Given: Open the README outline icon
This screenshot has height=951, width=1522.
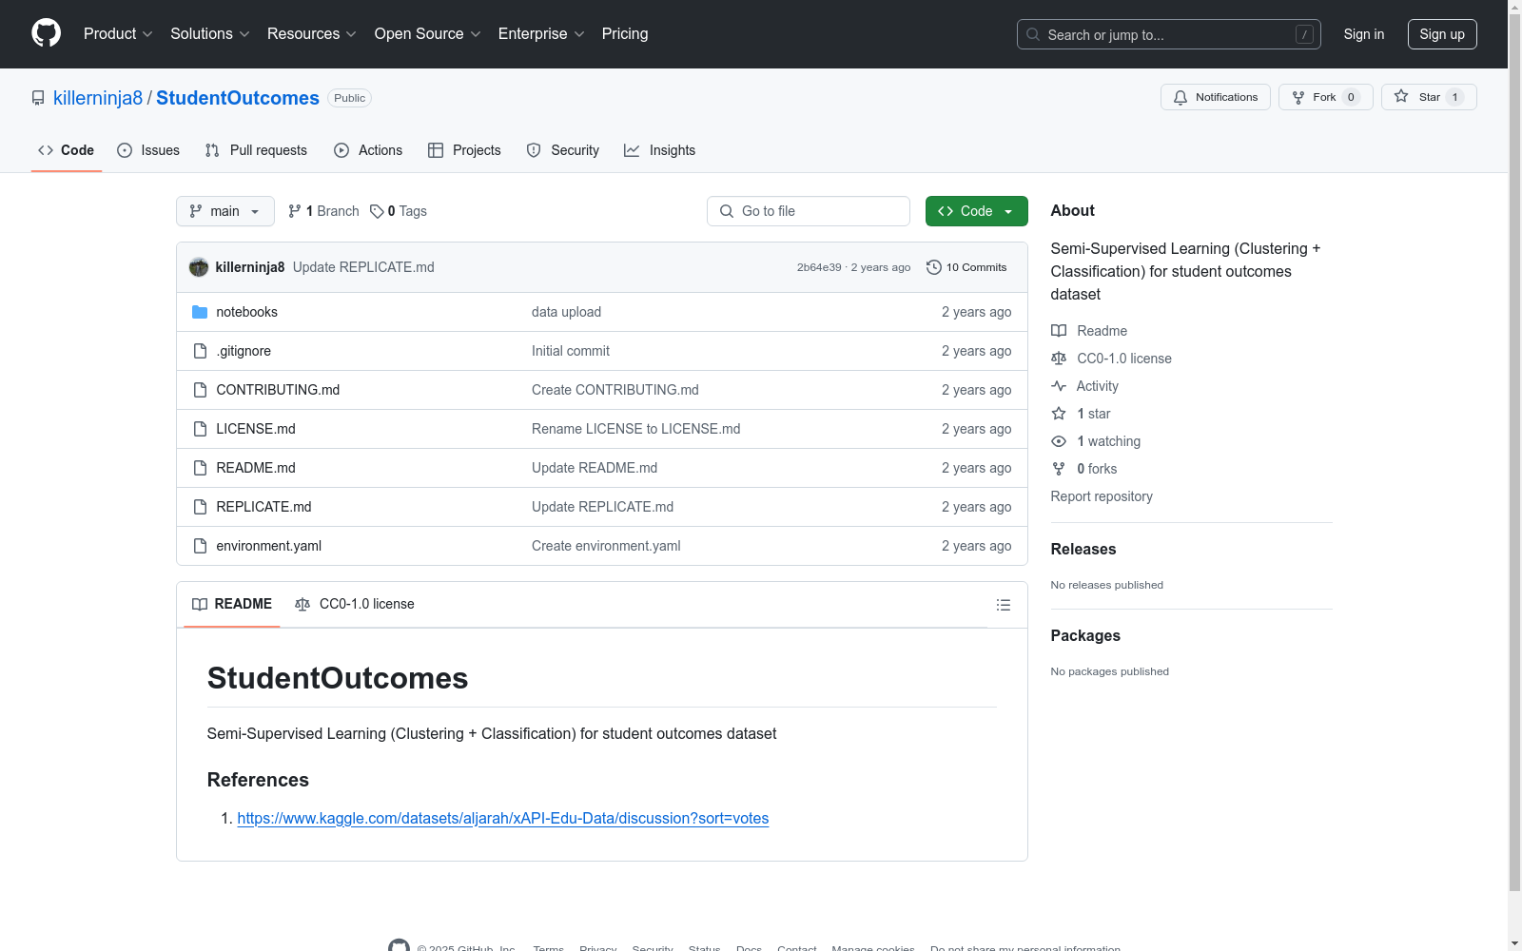Looking at the screenshot, I should 1004,605.
